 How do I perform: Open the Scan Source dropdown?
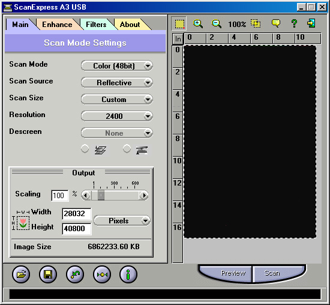tap(117, 83)
